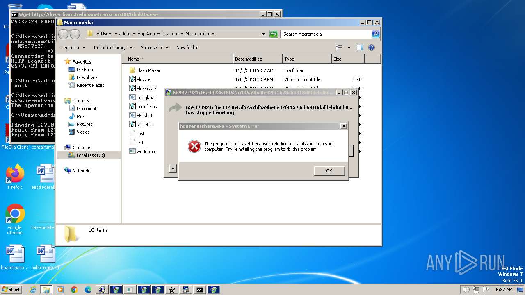525x295 pixels.
Task: Expand the AppData breadcrumb arrow
Action: click(x=158, y=34)
